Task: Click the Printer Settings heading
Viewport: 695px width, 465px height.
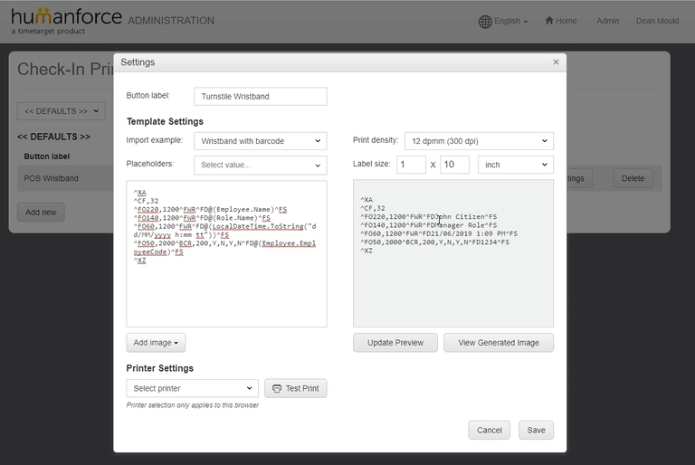Action: 159,368
